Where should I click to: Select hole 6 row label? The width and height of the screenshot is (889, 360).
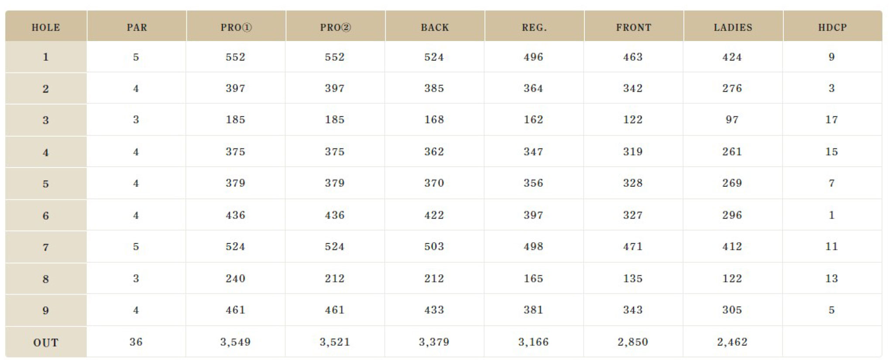click(x=46, y=215)
